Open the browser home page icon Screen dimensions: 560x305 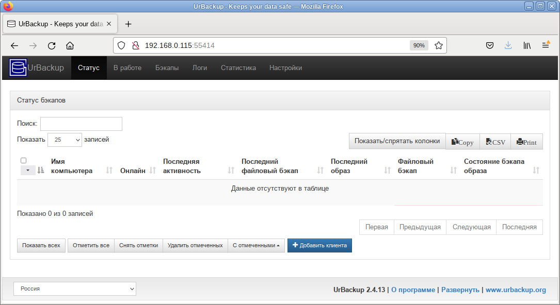click(70, 46)
